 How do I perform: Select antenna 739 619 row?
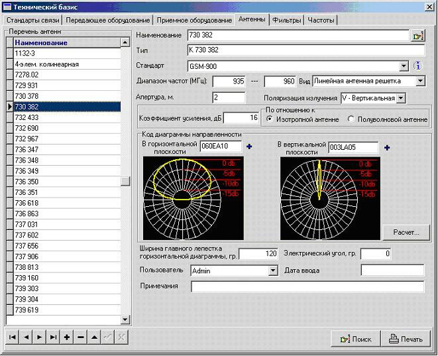(67, 310)
